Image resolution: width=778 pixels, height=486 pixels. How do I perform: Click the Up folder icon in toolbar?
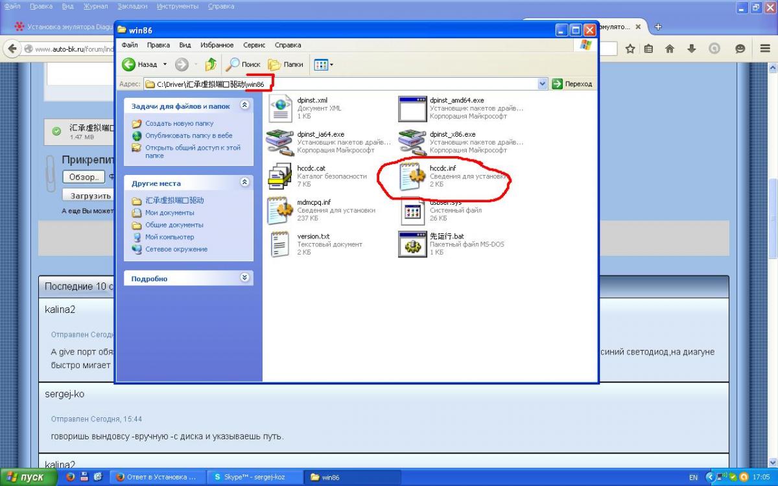coord(211,64)
